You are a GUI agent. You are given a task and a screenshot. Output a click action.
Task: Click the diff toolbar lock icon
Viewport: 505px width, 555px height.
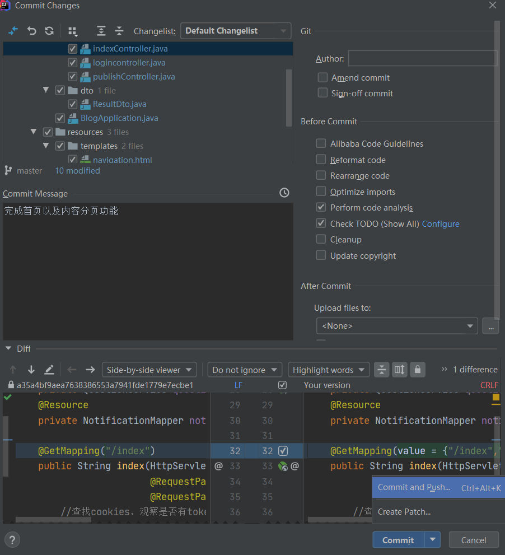click(x=418, y=370)
